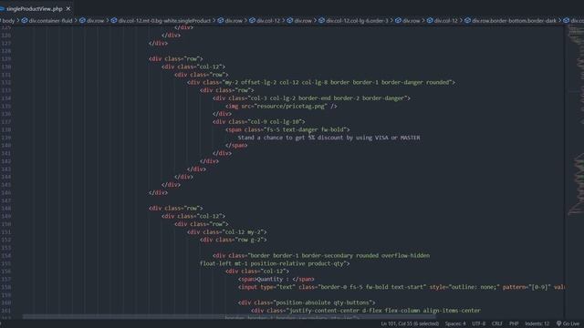The image size is (584, 328).
Task: Click the div class col-9 col-lg-10 line
Action: [x=258, y=121]
